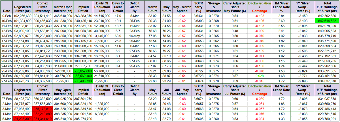Click the date cell 4-Mar
Image resolution: width=340 pixels, height=122 pixels.
[x=6, y=114]
